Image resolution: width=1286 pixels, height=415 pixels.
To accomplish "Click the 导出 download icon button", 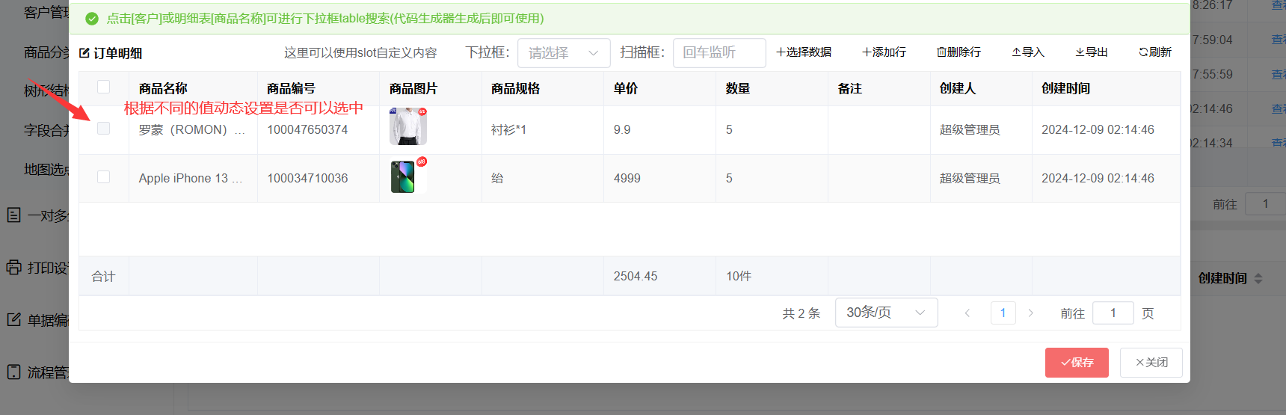I will (x=1092, y=52).
